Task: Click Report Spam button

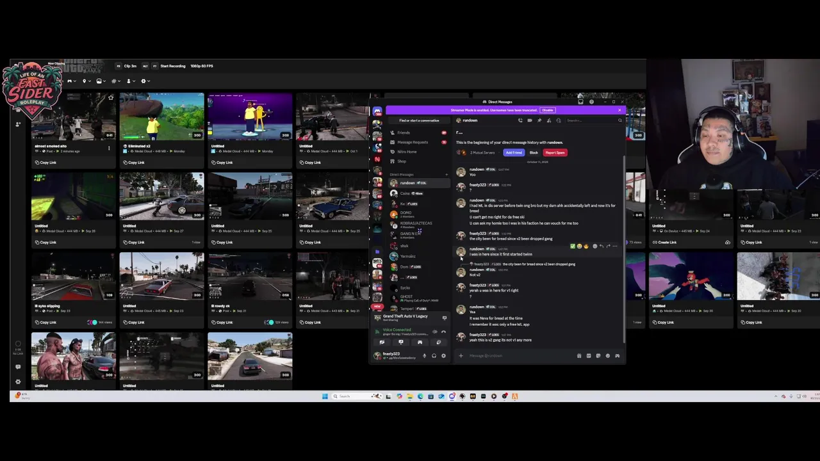Action: click(x=555, y=152)
